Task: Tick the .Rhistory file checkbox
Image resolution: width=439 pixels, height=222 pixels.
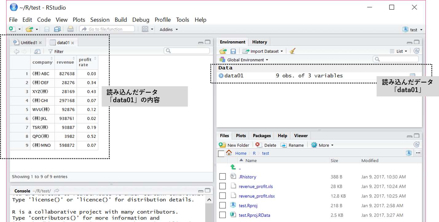Action: [222, 177]
